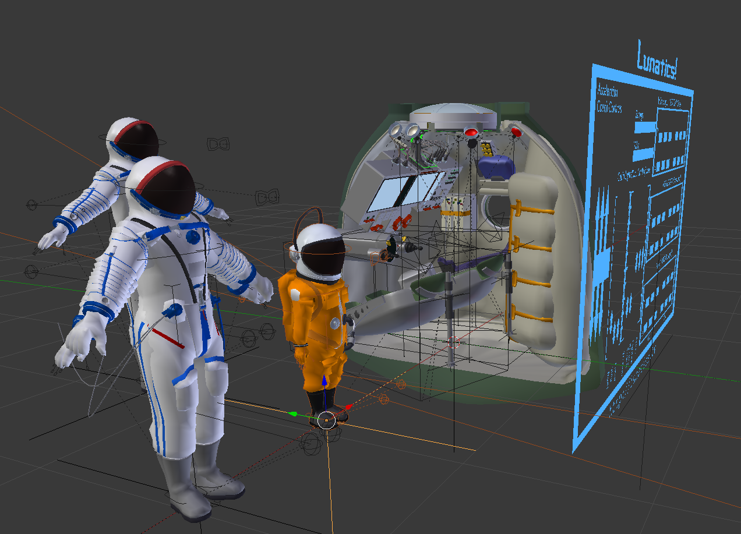Select the orange-suited astronaut's helmet
Image resolution: width=741 pixels, height=534 pixels.
[x=319, y=250]
